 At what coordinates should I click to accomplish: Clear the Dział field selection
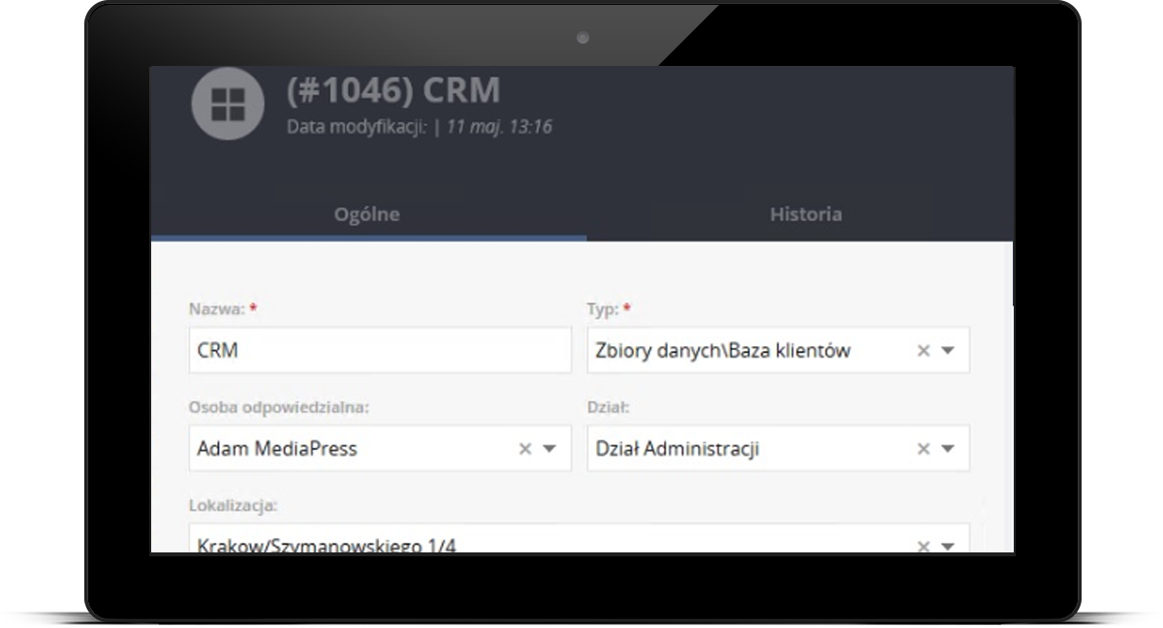[x=924, y=449]
